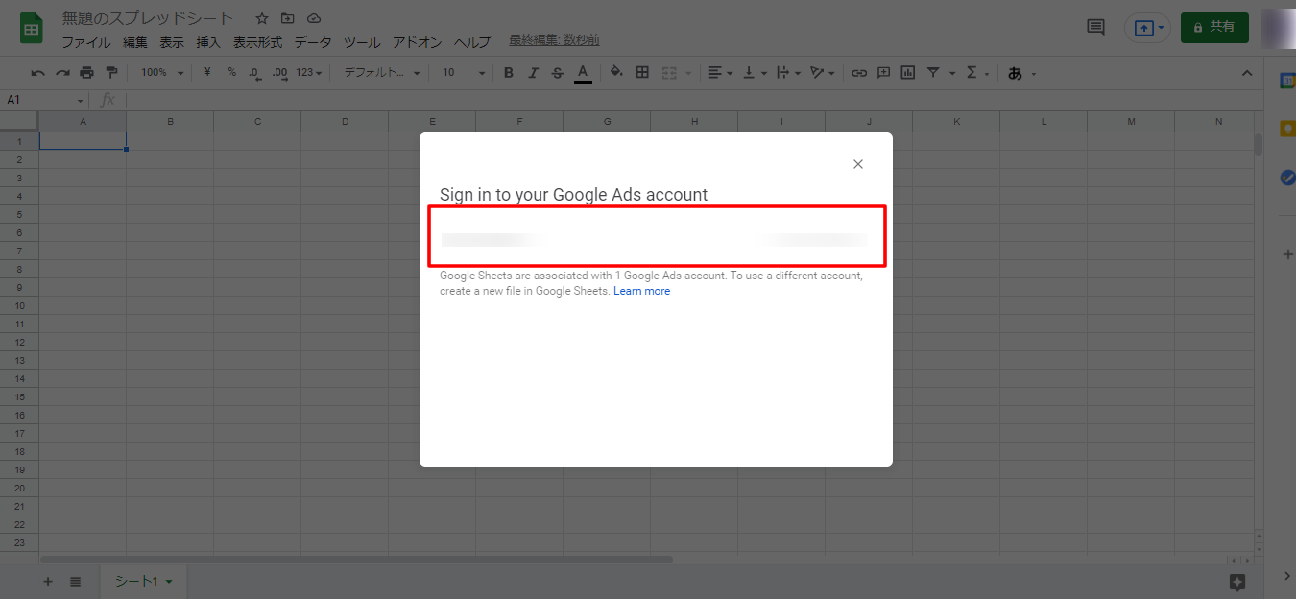The width and height of the screenshot is (1296, 599).
Task: Click the A1 name box
Action: point(44,100)
